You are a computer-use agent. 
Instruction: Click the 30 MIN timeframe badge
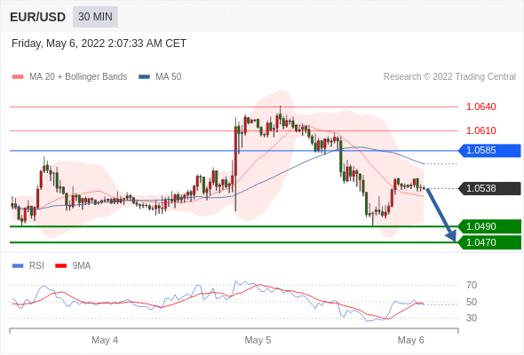click(x=95, y=17)
